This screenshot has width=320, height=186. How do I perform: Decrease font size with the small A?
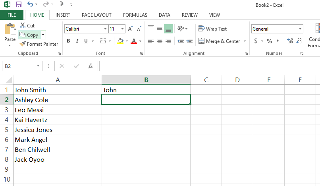click(x=139, y=29)
